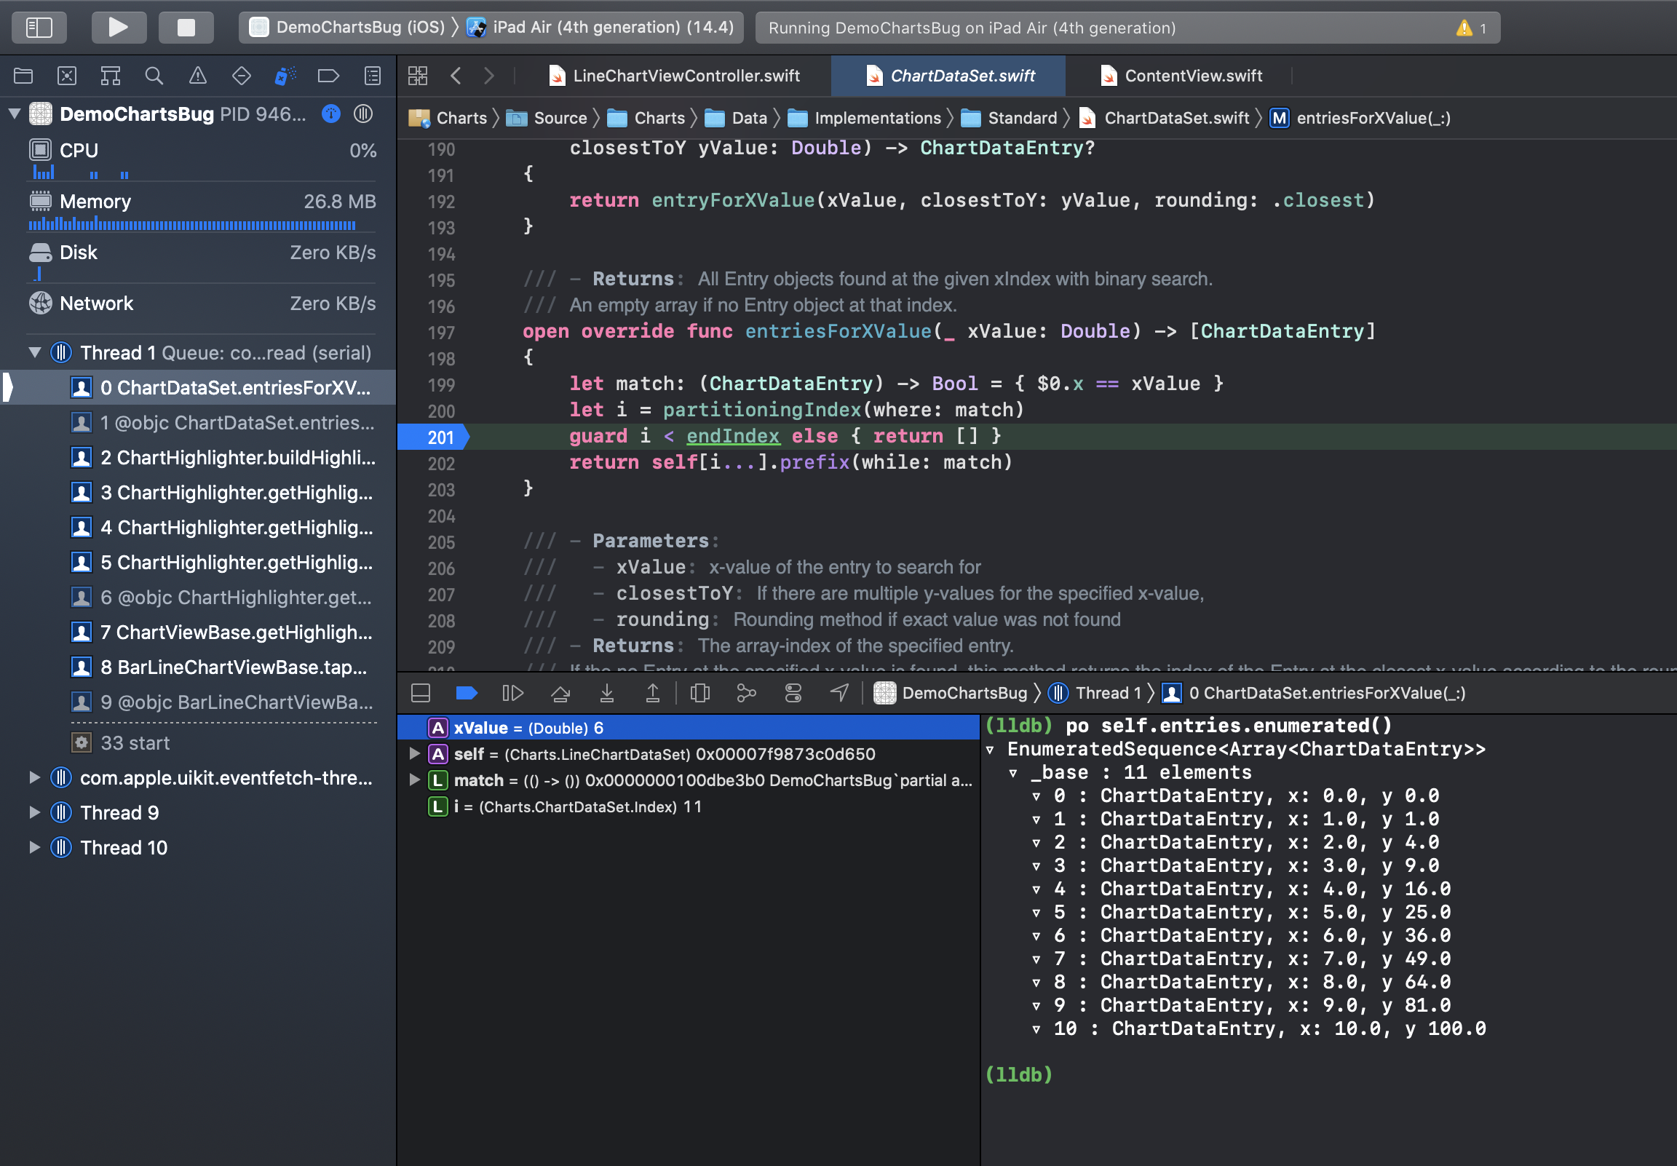Toggle breakpoints activation in debug bar
Viewport: 1677px width, 1166px height.
pyautogui.click(x=466, y=693)
